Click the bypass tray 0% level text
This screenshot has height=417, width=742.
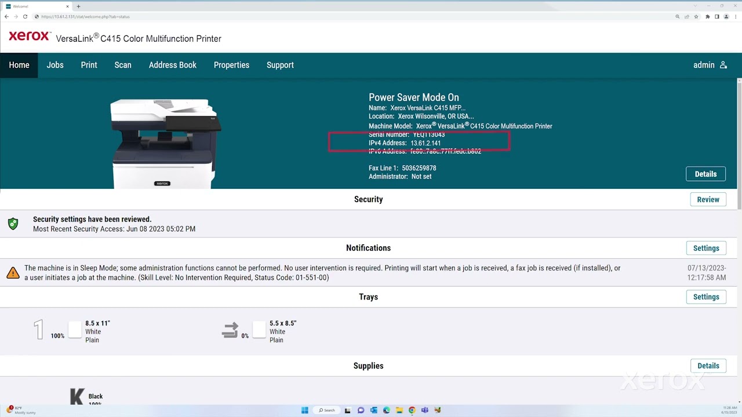(245, 336)
